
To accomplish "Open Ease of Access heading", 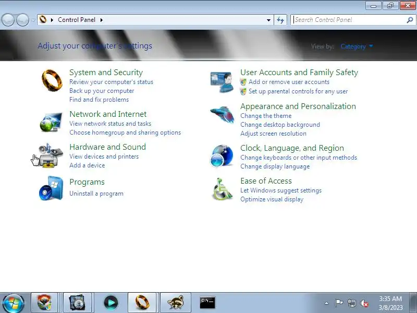I will click(266, 181).
